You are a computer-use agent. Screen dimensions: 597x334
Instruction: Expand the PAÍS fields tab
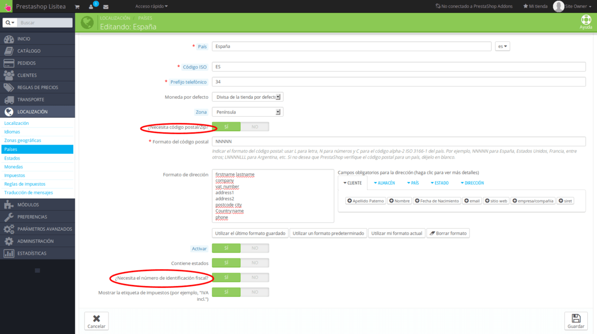412,183
